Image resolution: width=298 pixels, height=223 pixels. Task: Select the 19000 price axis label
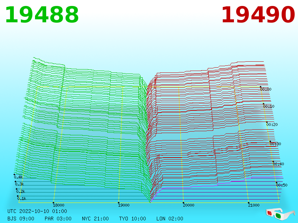pyautogui.click(x=124, y=205)
